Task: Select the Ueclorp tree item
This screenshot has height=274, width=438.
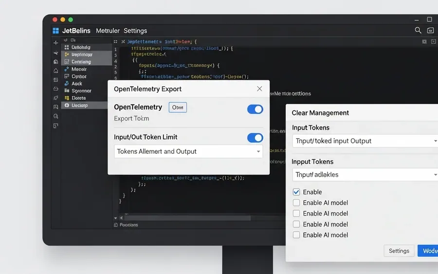Action: [x=85, y=105]
